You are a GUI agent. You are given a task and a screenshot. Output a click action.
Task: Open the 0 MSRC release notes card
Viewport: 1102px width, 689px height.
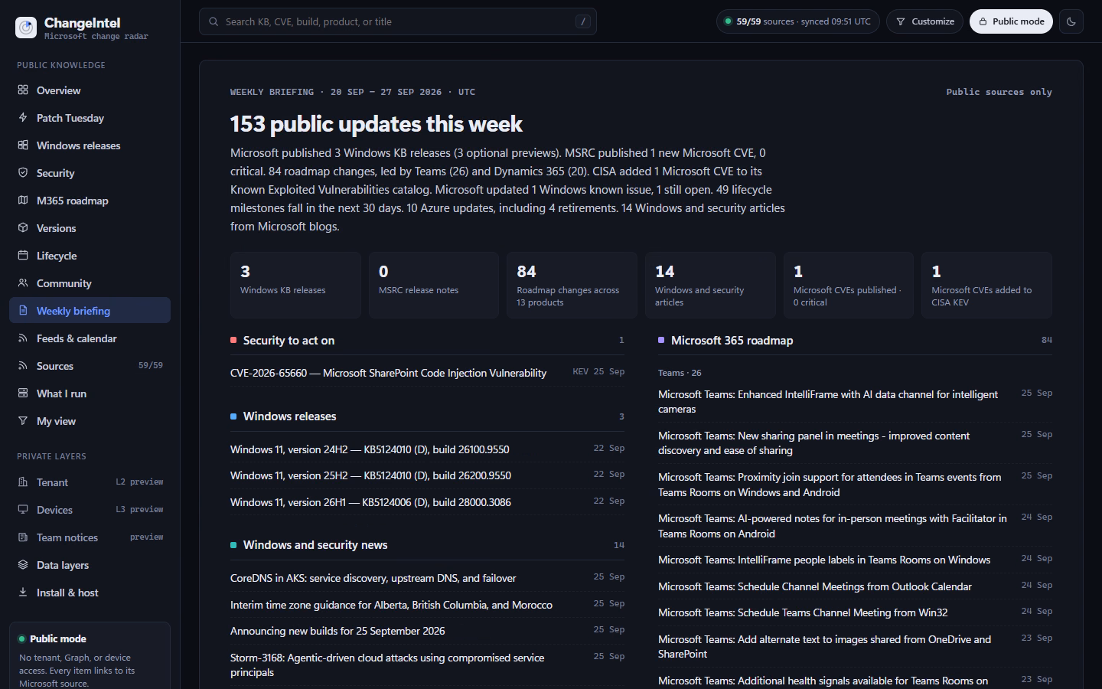(x=434, y=285)
